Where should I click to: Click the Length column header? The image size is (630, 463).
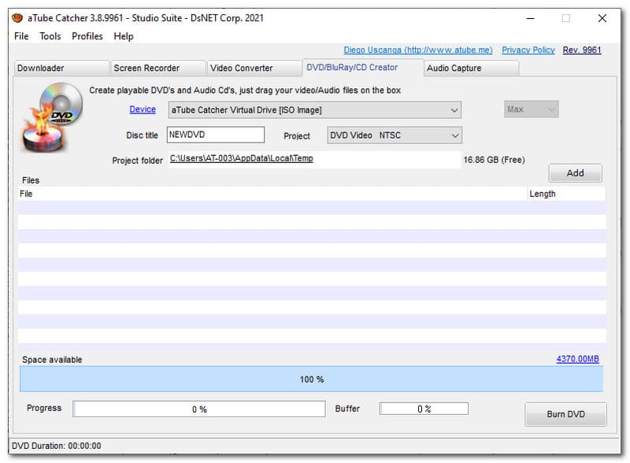pos(566,194)
